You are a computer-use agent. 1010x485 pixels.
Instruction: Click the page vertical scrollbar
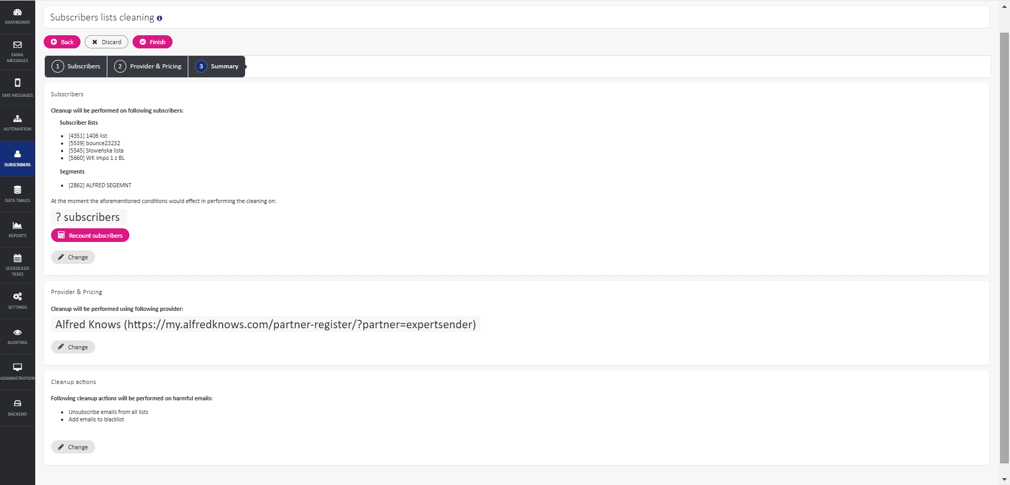click(x=1004, y=247)
